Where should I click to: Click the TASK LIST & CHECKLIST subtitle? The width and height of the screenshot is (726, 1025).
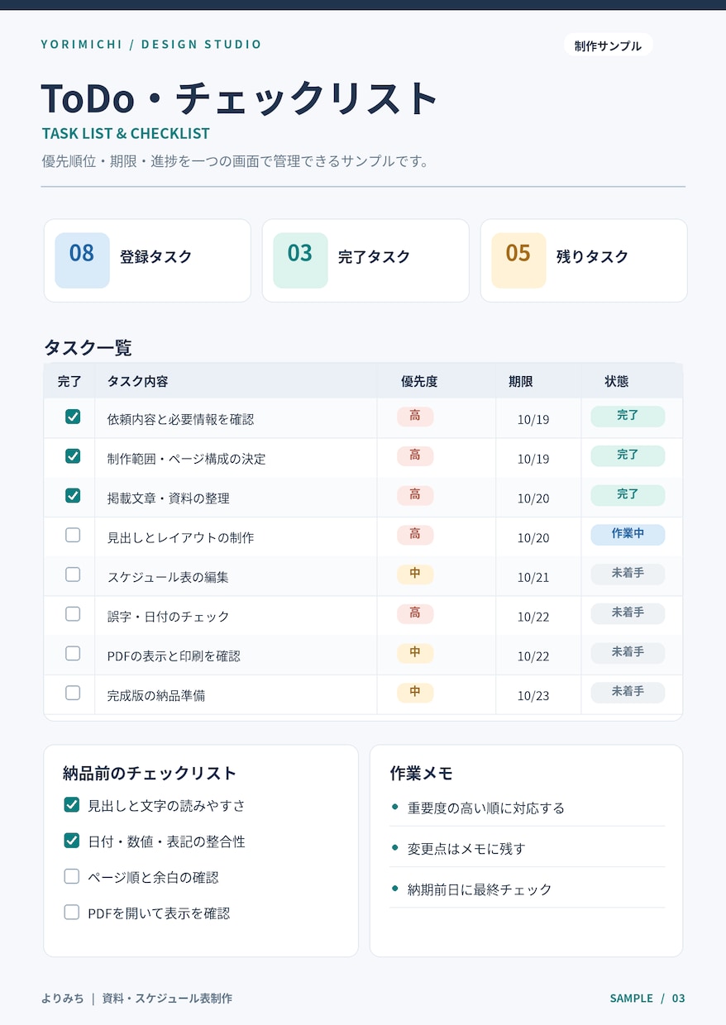[x=126, y=133]
